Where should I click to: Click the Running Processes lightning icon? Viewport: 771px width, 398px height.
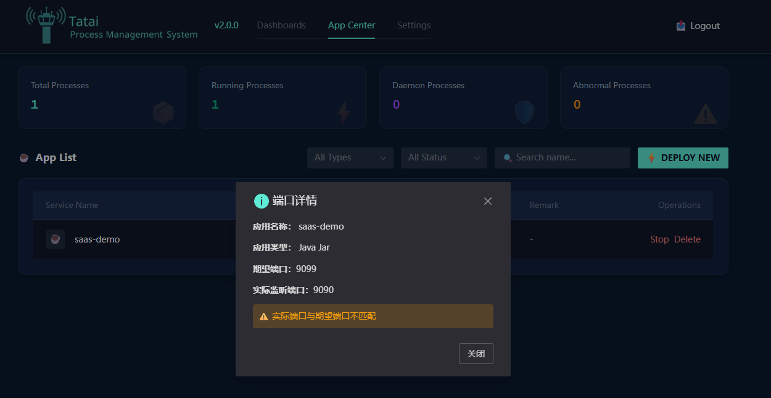click(344, 113)
